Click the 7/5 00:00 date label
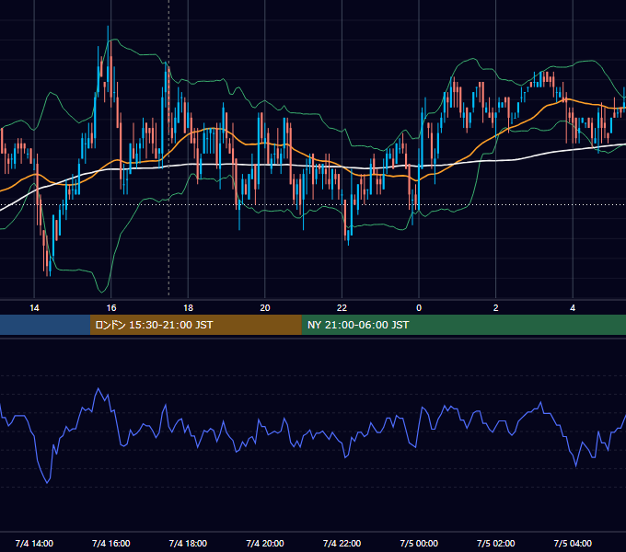The height and width of the screenshot is (552, 626). pyautogui.click(x=419, y=543)
